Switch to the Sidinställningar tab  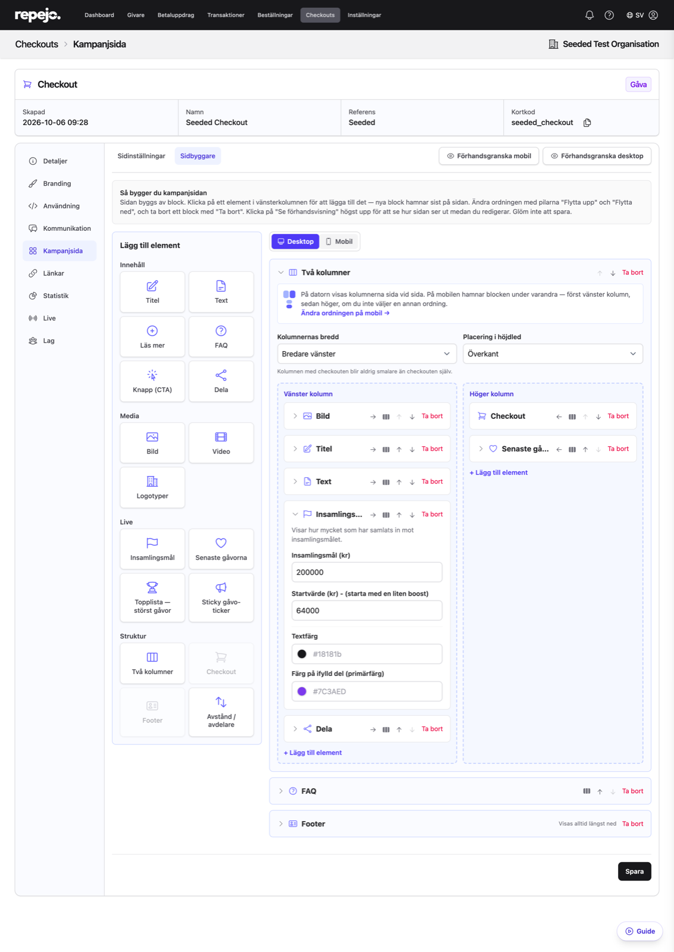(141, 156)
